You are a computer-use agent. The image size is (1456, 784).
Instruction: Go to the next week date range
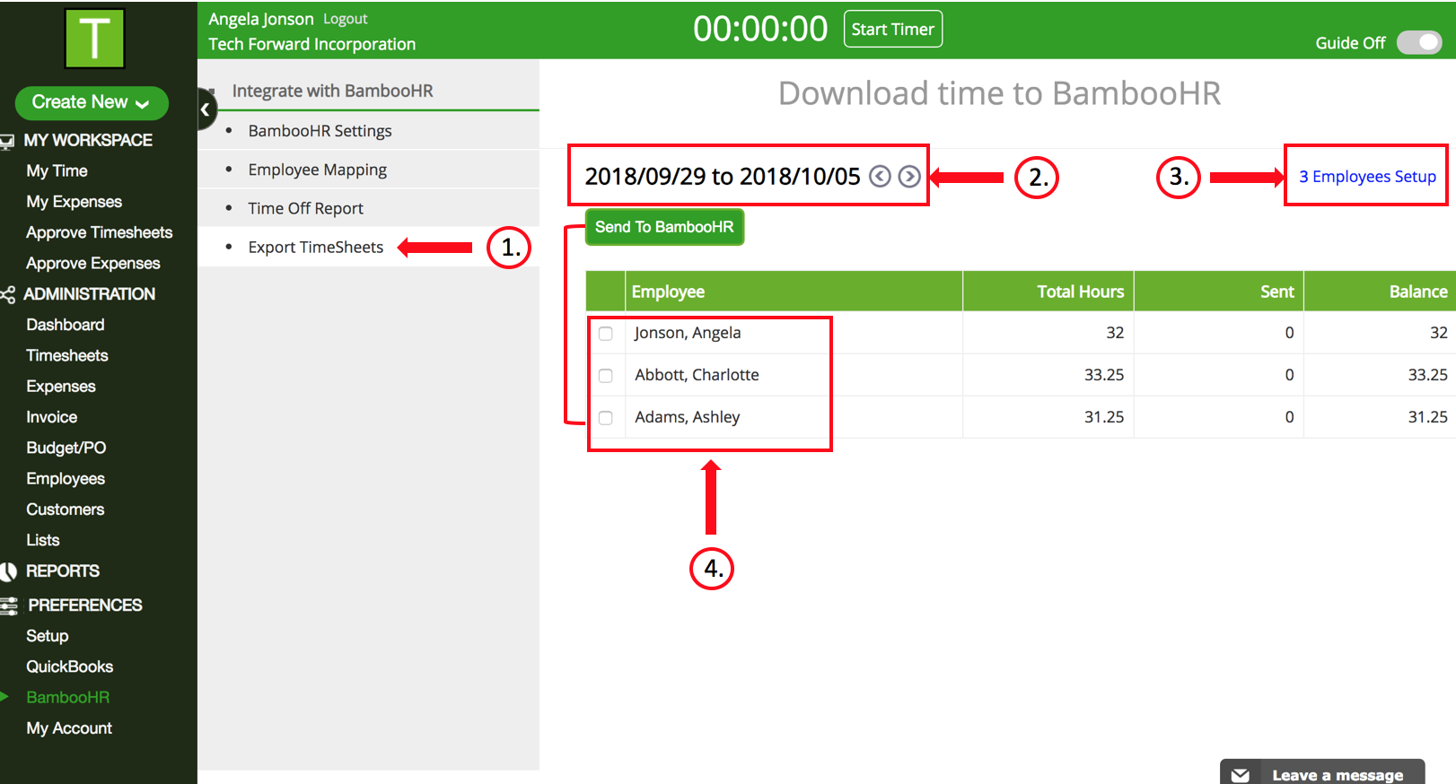click(x=909, y=177)
